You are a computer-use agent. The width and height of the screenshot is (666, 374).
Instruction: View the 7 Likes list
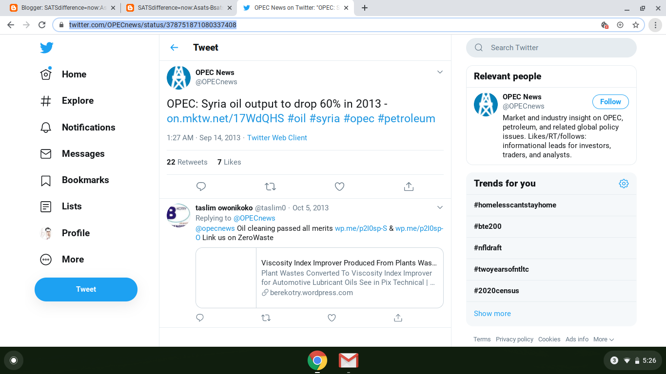229,162
